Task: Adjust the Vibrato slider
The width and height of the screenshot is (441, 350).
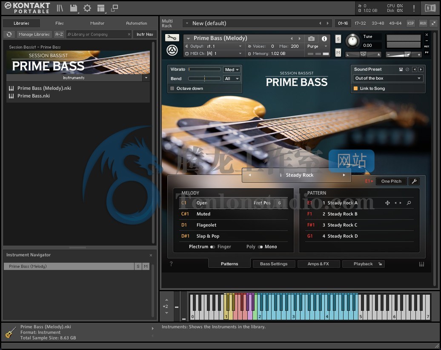Action: (x=204, y=69)
